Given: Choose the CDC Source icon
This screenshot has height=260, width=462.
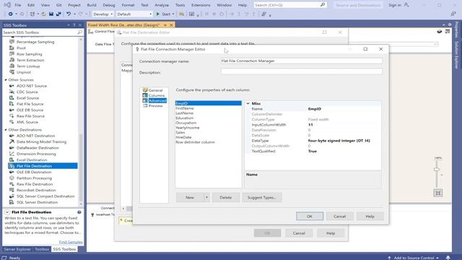Looking at the screenshot, I should tap(12, 92).
